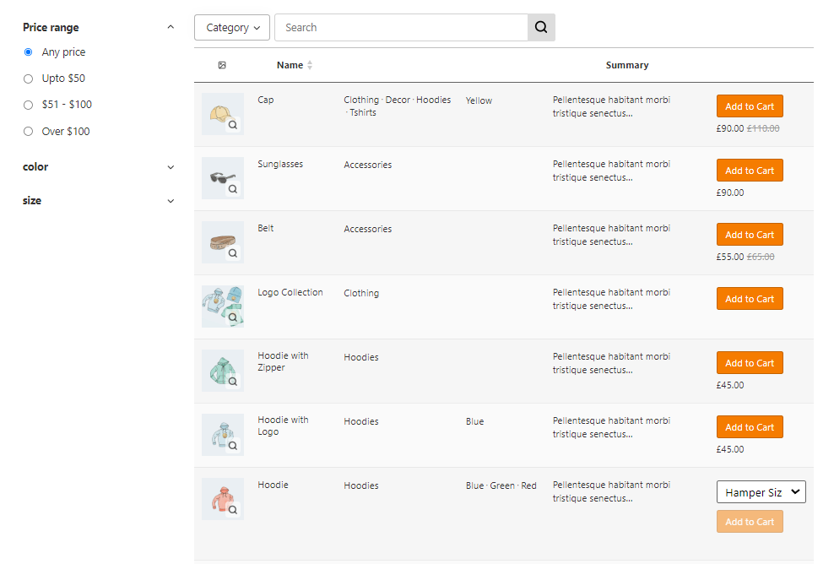
Task: Zoom the Logo Collection product image
Action: pos(233,317)
